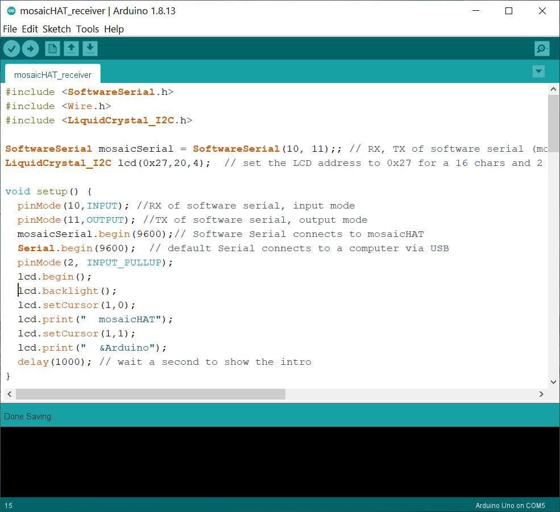The image size is (560, 512).
Task: Open the Tools menu
Action: point(87,29)
